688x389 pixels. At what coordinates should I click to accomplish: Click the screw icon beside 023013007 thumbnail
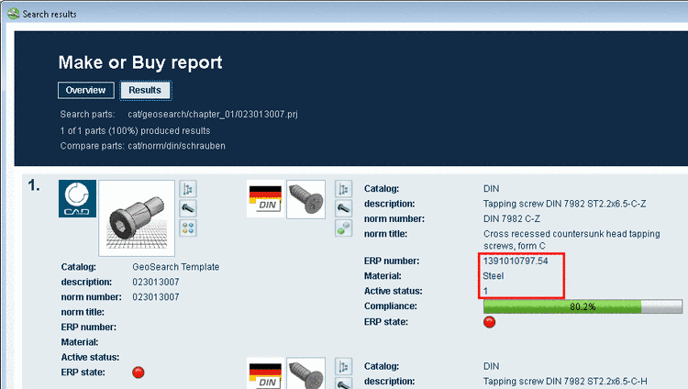(188, 208)
